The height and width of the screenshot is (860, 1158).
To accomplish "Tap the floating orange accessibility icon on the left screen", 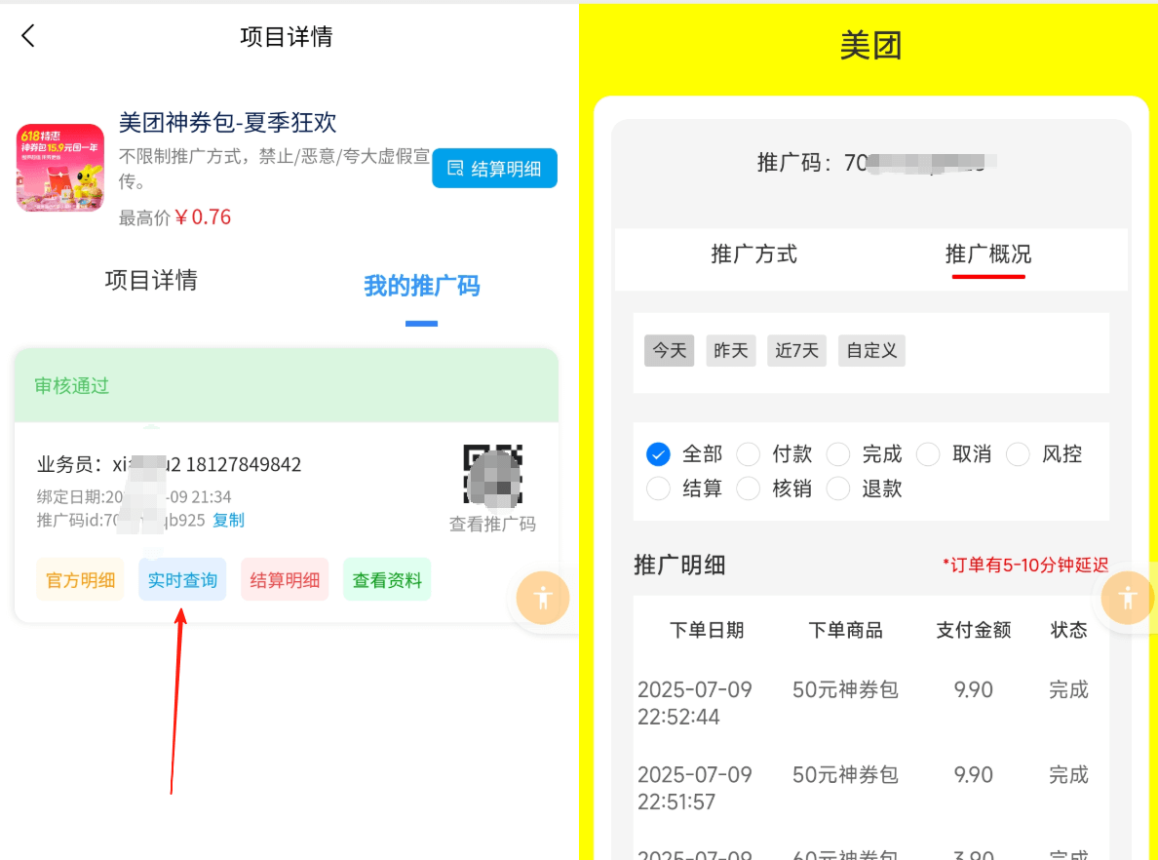I will coord(543,598).
